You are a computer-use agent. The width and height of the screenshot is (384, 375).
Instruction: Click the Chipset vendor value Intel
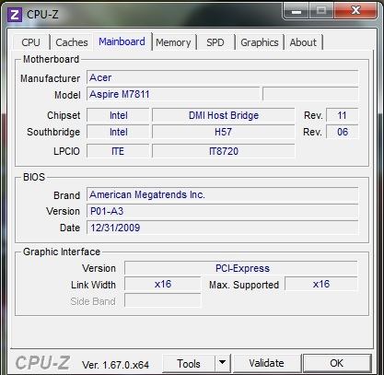(119, 115)
